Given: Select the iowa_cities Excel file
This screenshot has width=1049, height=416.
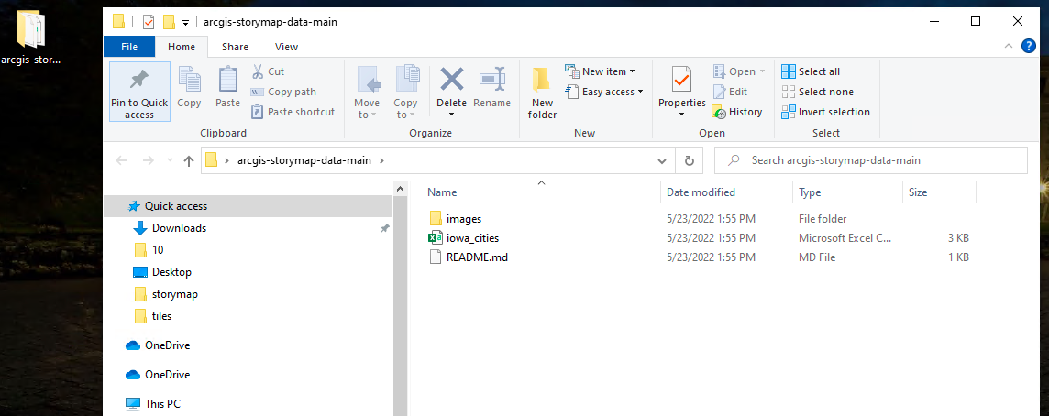Looking at the screenshot, I should pos(472,238).
